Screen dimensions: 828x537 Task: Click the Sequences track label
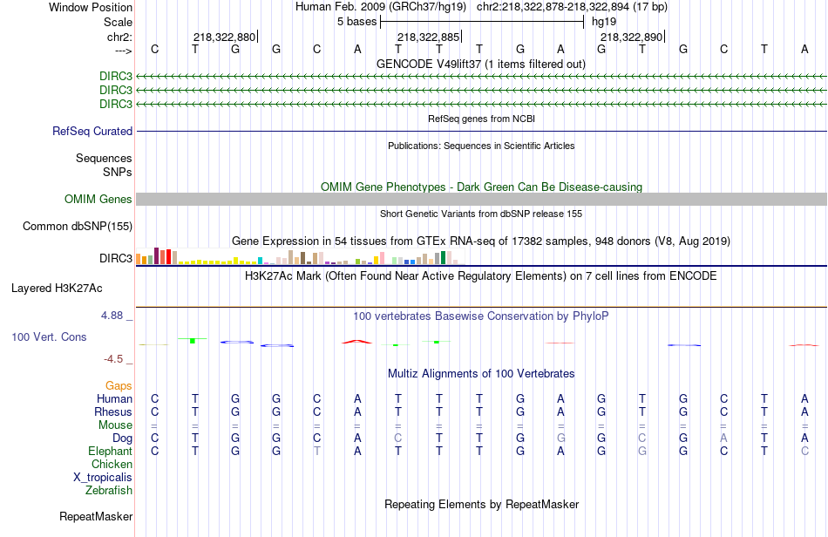click(104, 158)
